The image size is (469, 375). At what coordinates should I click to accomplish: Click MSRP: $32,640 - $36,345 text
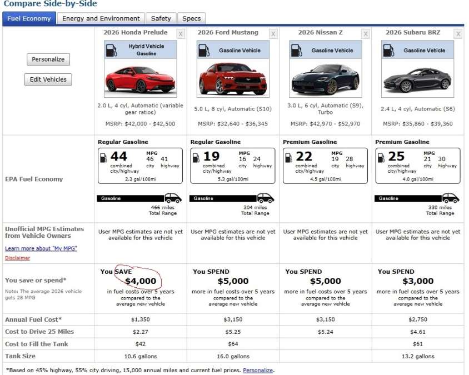(233, 123)
